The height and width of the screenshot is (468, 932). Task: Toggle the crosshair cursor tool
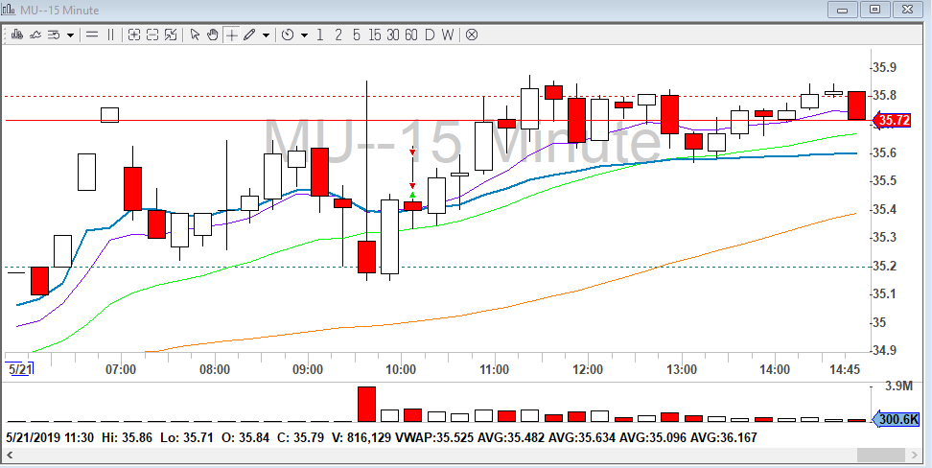[231, 35]
